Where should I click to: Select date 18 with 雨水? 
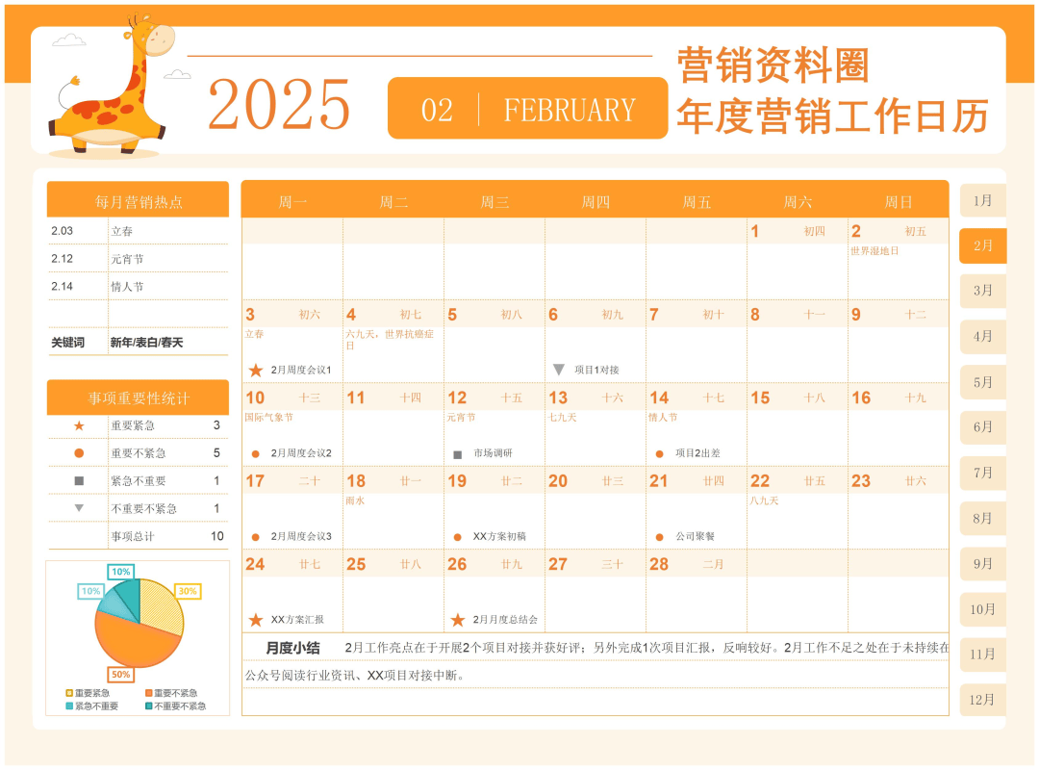(393, 507)
